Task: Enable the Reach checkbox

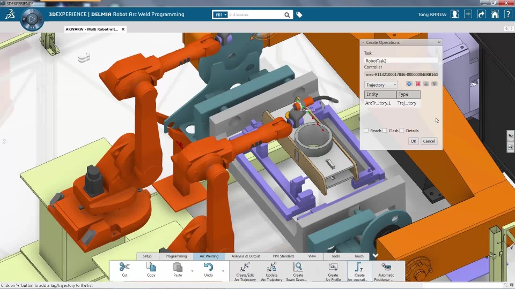Action: [x=366, y=131]
